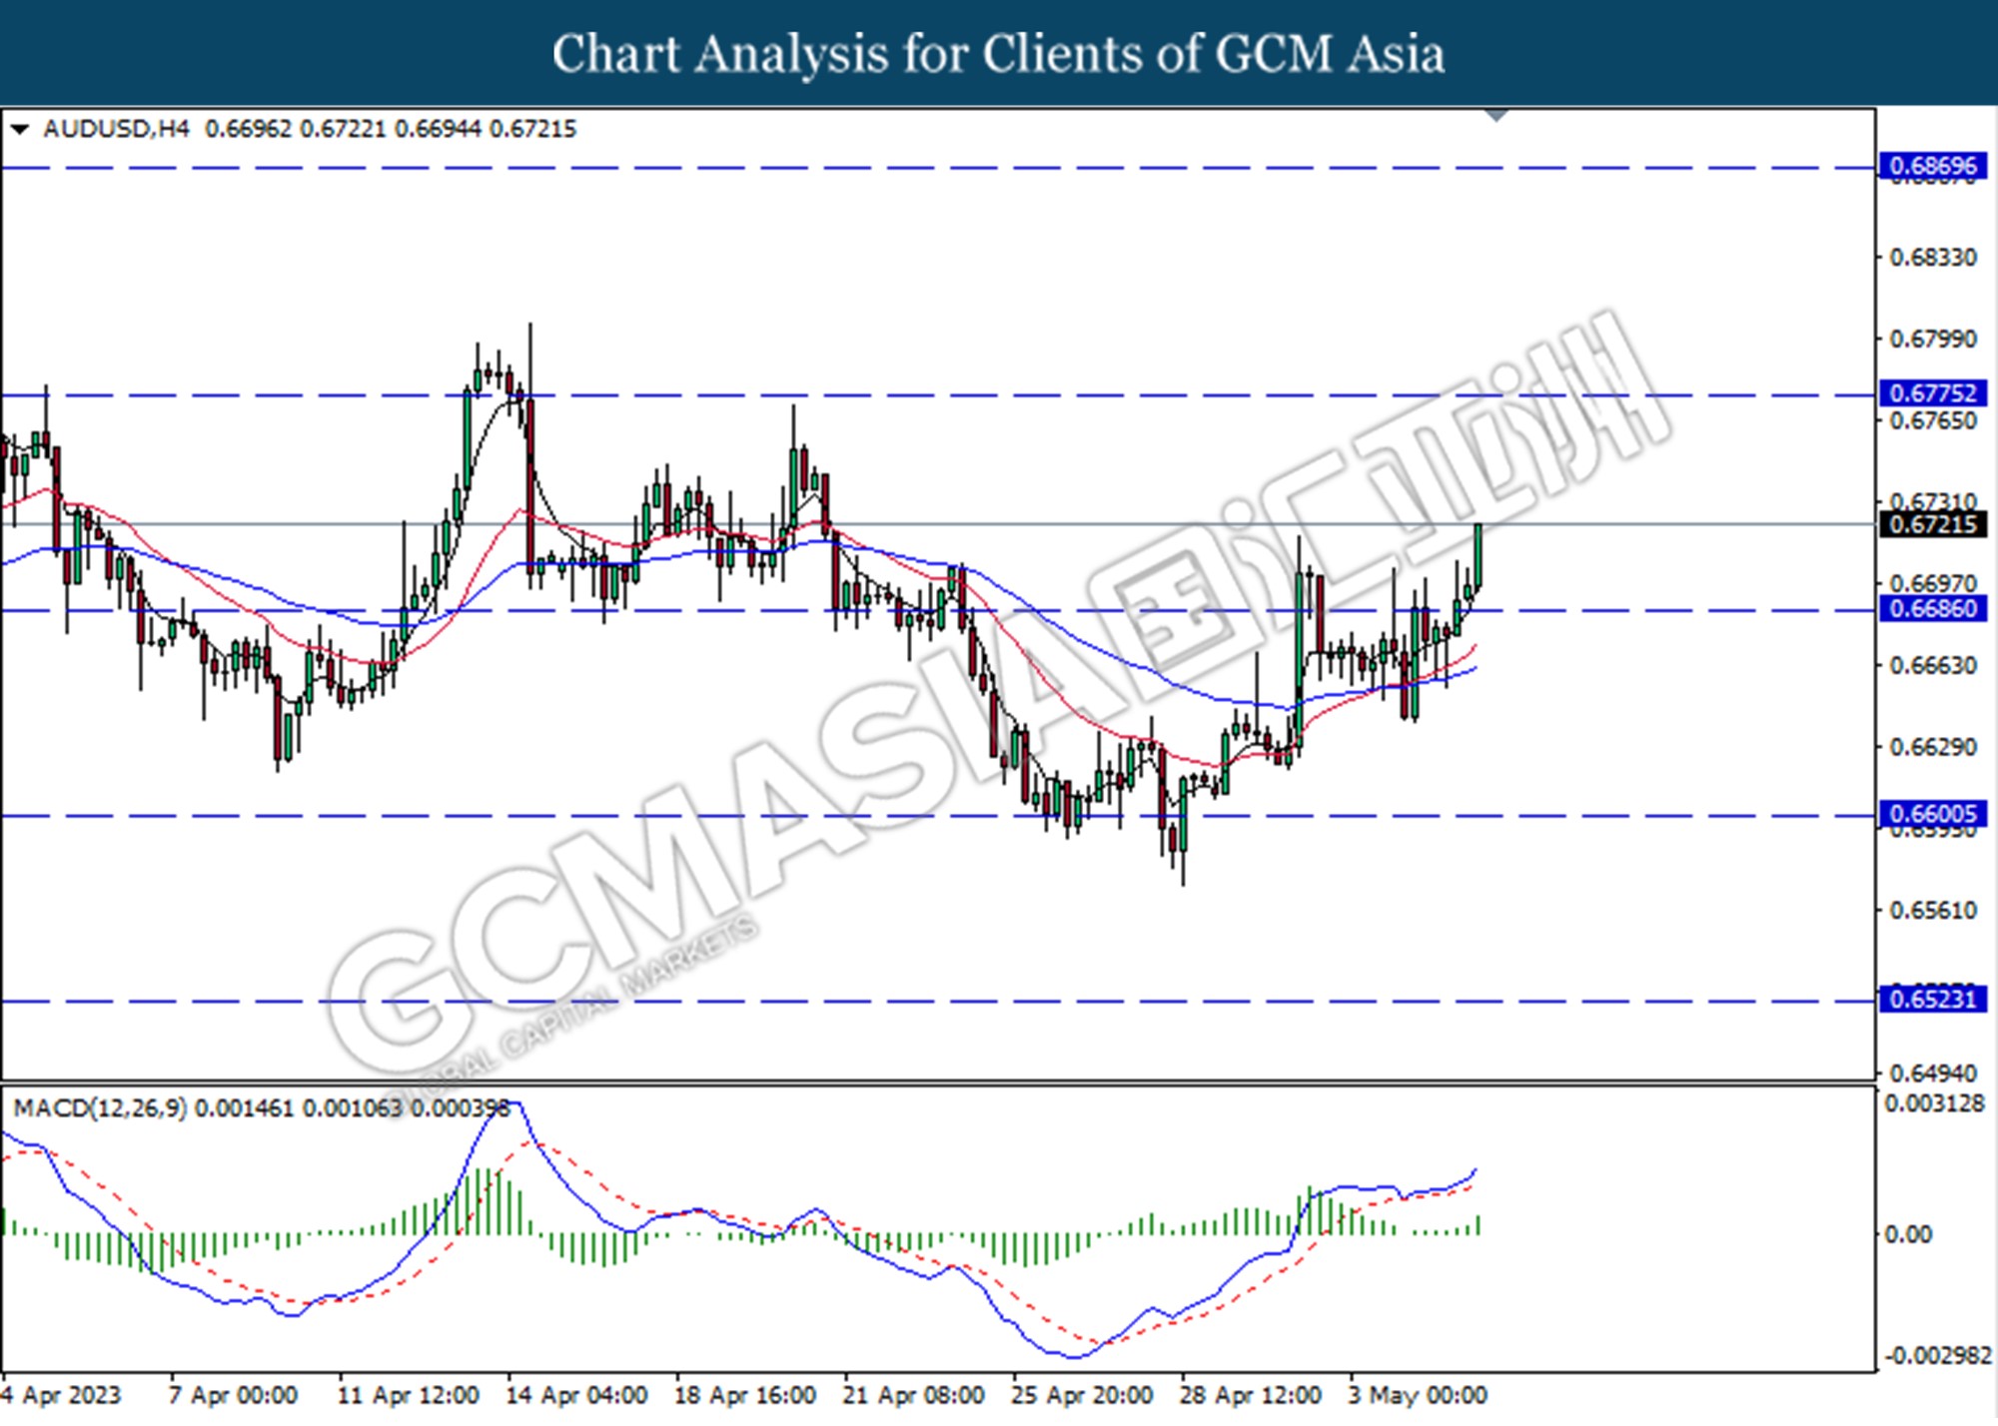Click the 0.67990 price axis value
This screenshot has width=1998, height=1426.
pos(1933,340)
